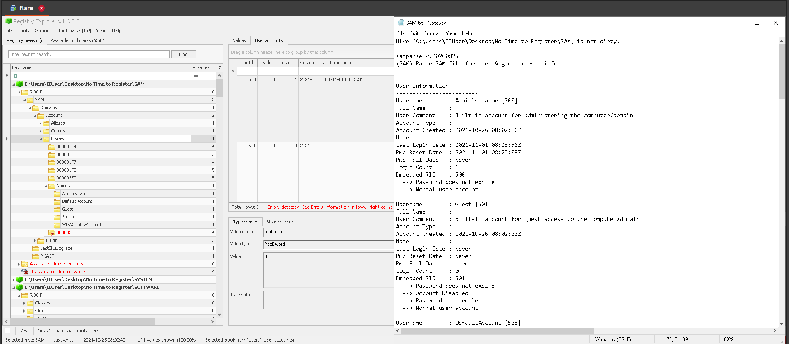The width and height of the screenshot is (789, 344).
Task: Click the DefaultAccount key folder icon
Action: tap(57, 201)
